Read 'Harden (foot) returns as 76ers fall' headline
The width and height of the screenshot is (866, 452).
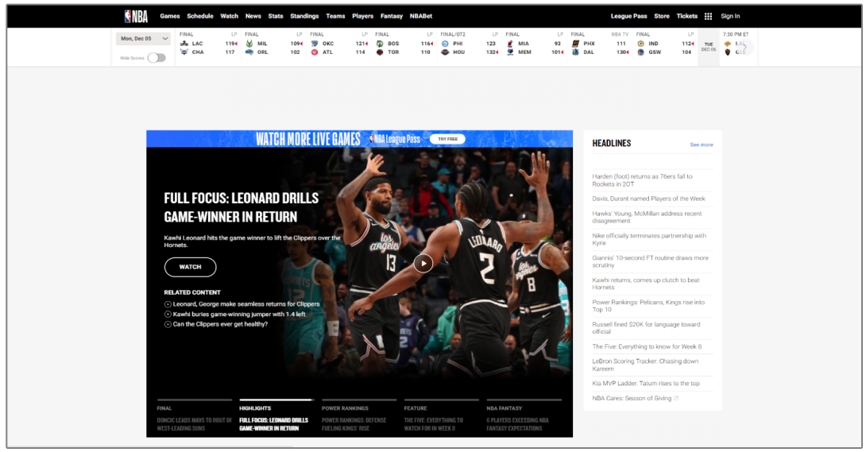(x=642, y=180)
